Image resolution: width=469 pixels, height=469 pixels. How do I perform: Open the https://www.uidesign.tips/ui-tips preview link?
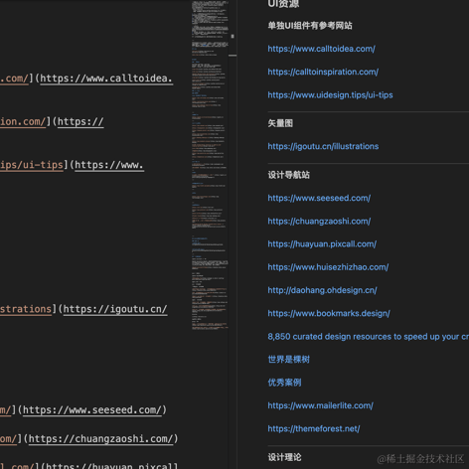tap(330, 95)
